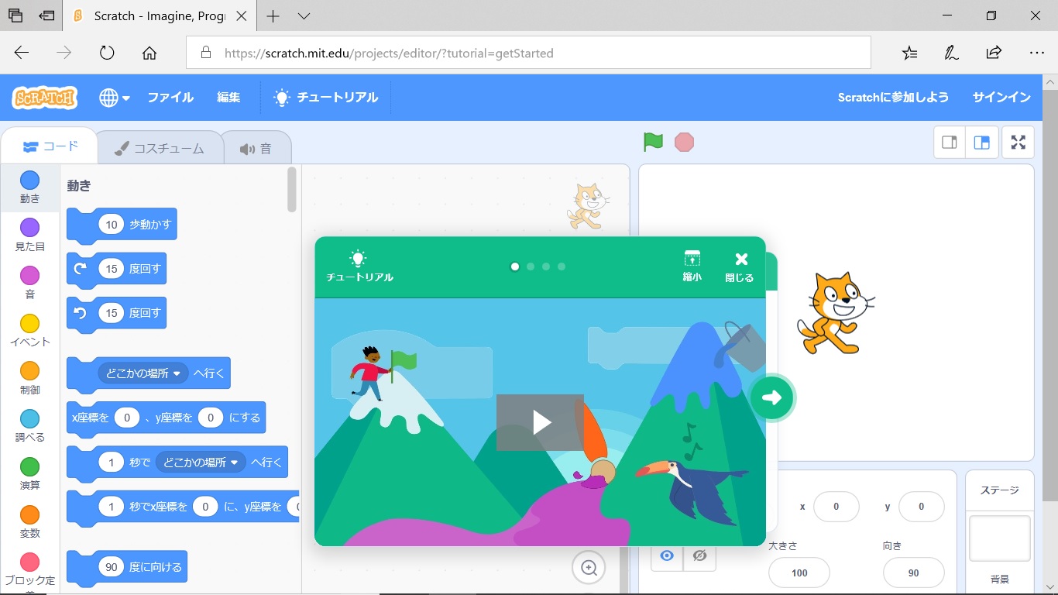Open new browser tab
Viewport: 1058px width, 595px height.
pos(273,16)
